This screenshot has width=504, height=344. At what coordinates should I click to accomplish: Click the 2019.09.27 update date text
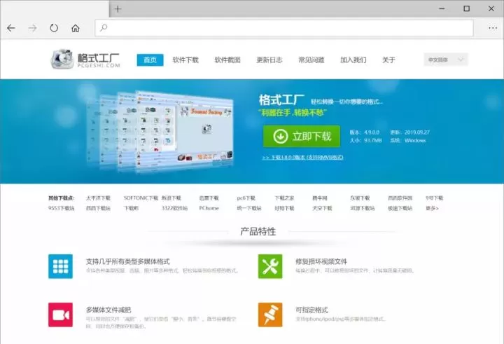click(x=417, y=132)
